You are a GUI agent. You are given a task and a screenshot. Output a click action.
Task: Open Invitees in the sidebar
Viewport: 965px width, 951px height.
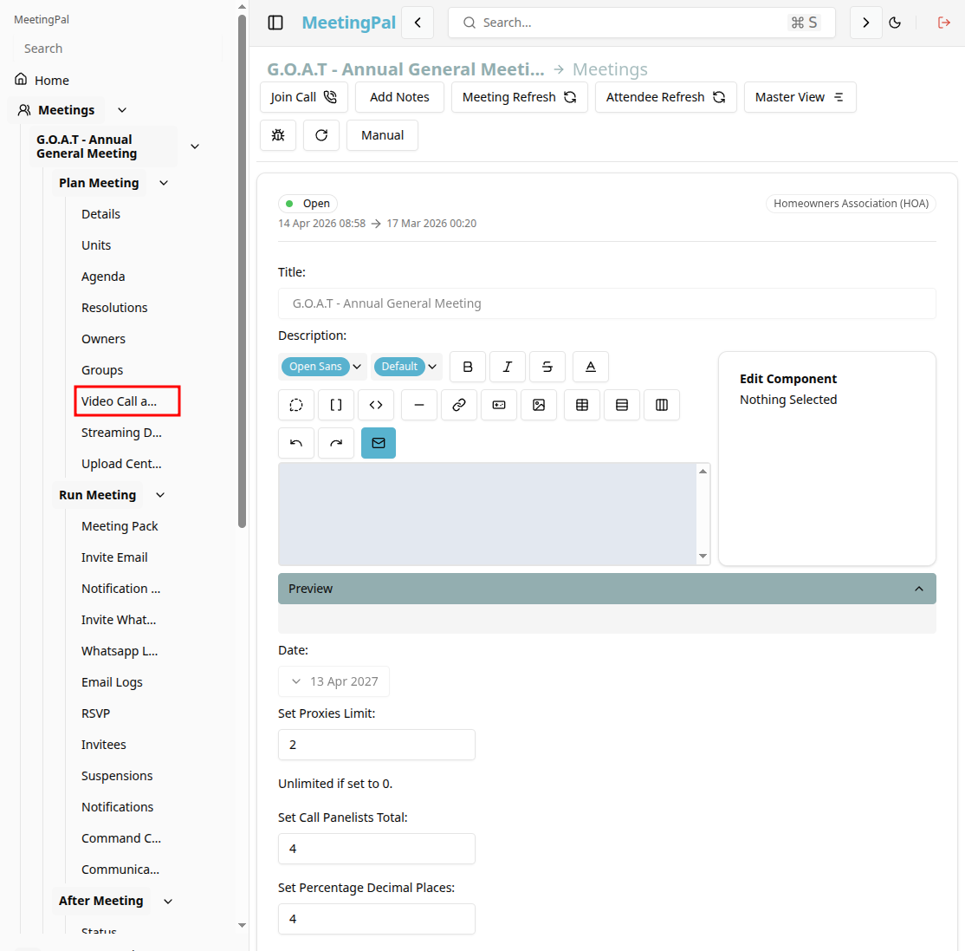click(103, 745)
